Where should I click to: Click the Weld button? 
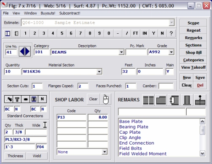pos(37,156)
